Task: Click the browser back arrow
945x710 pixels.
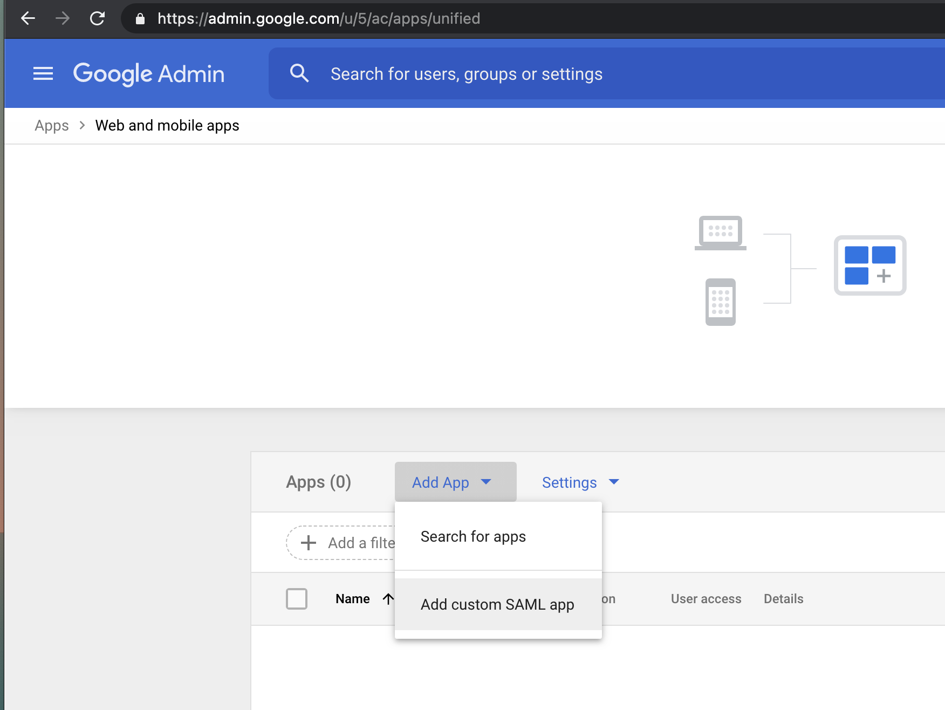Action: [28, 18]
